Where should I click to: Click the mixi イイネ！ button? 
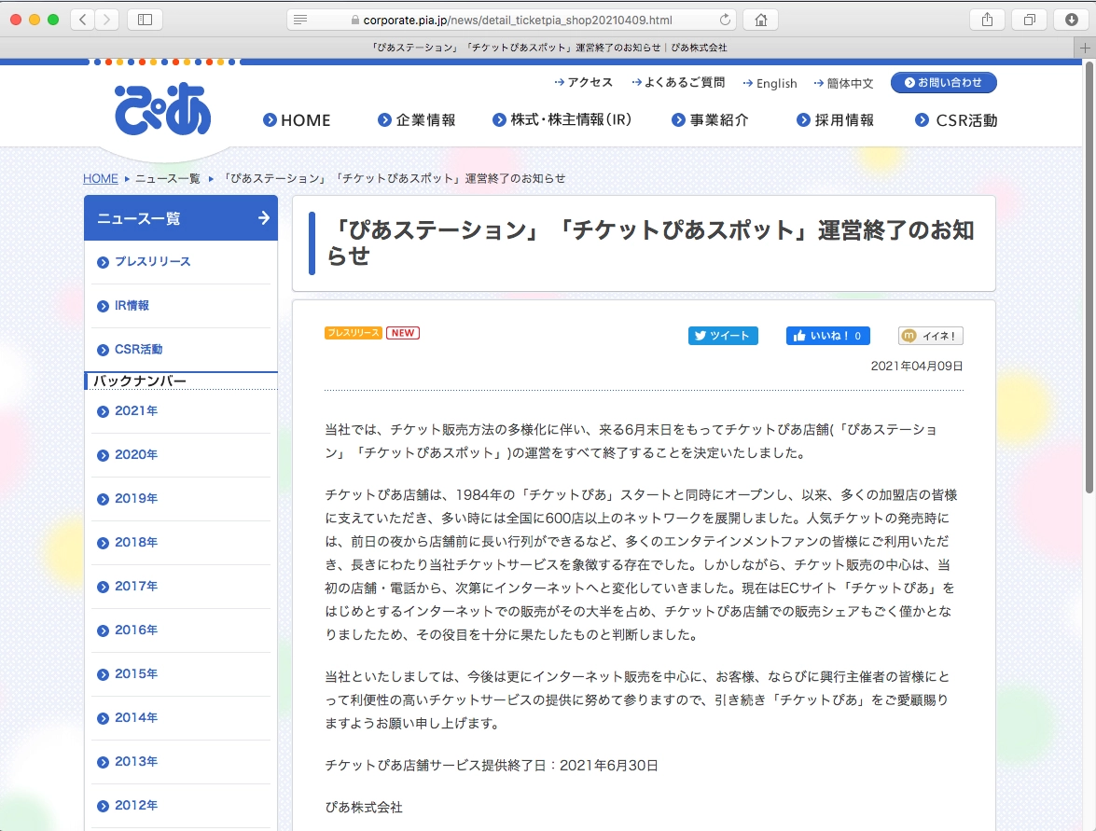[930, 336]
